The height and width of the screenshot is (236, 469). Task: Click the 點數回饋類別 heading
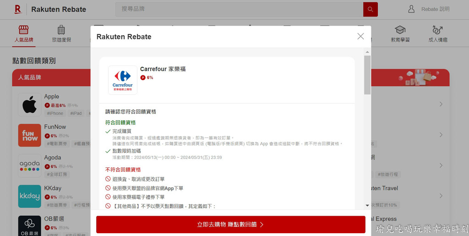click(x=34, y=61)
